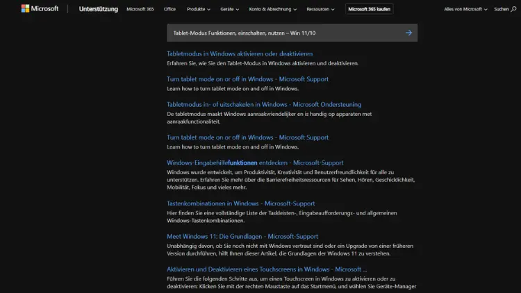Image resolution: width=521 pixels, height=293 pixels.
Task: Submit search with the blue arrow icon
Action: click(x=408, y=33)
